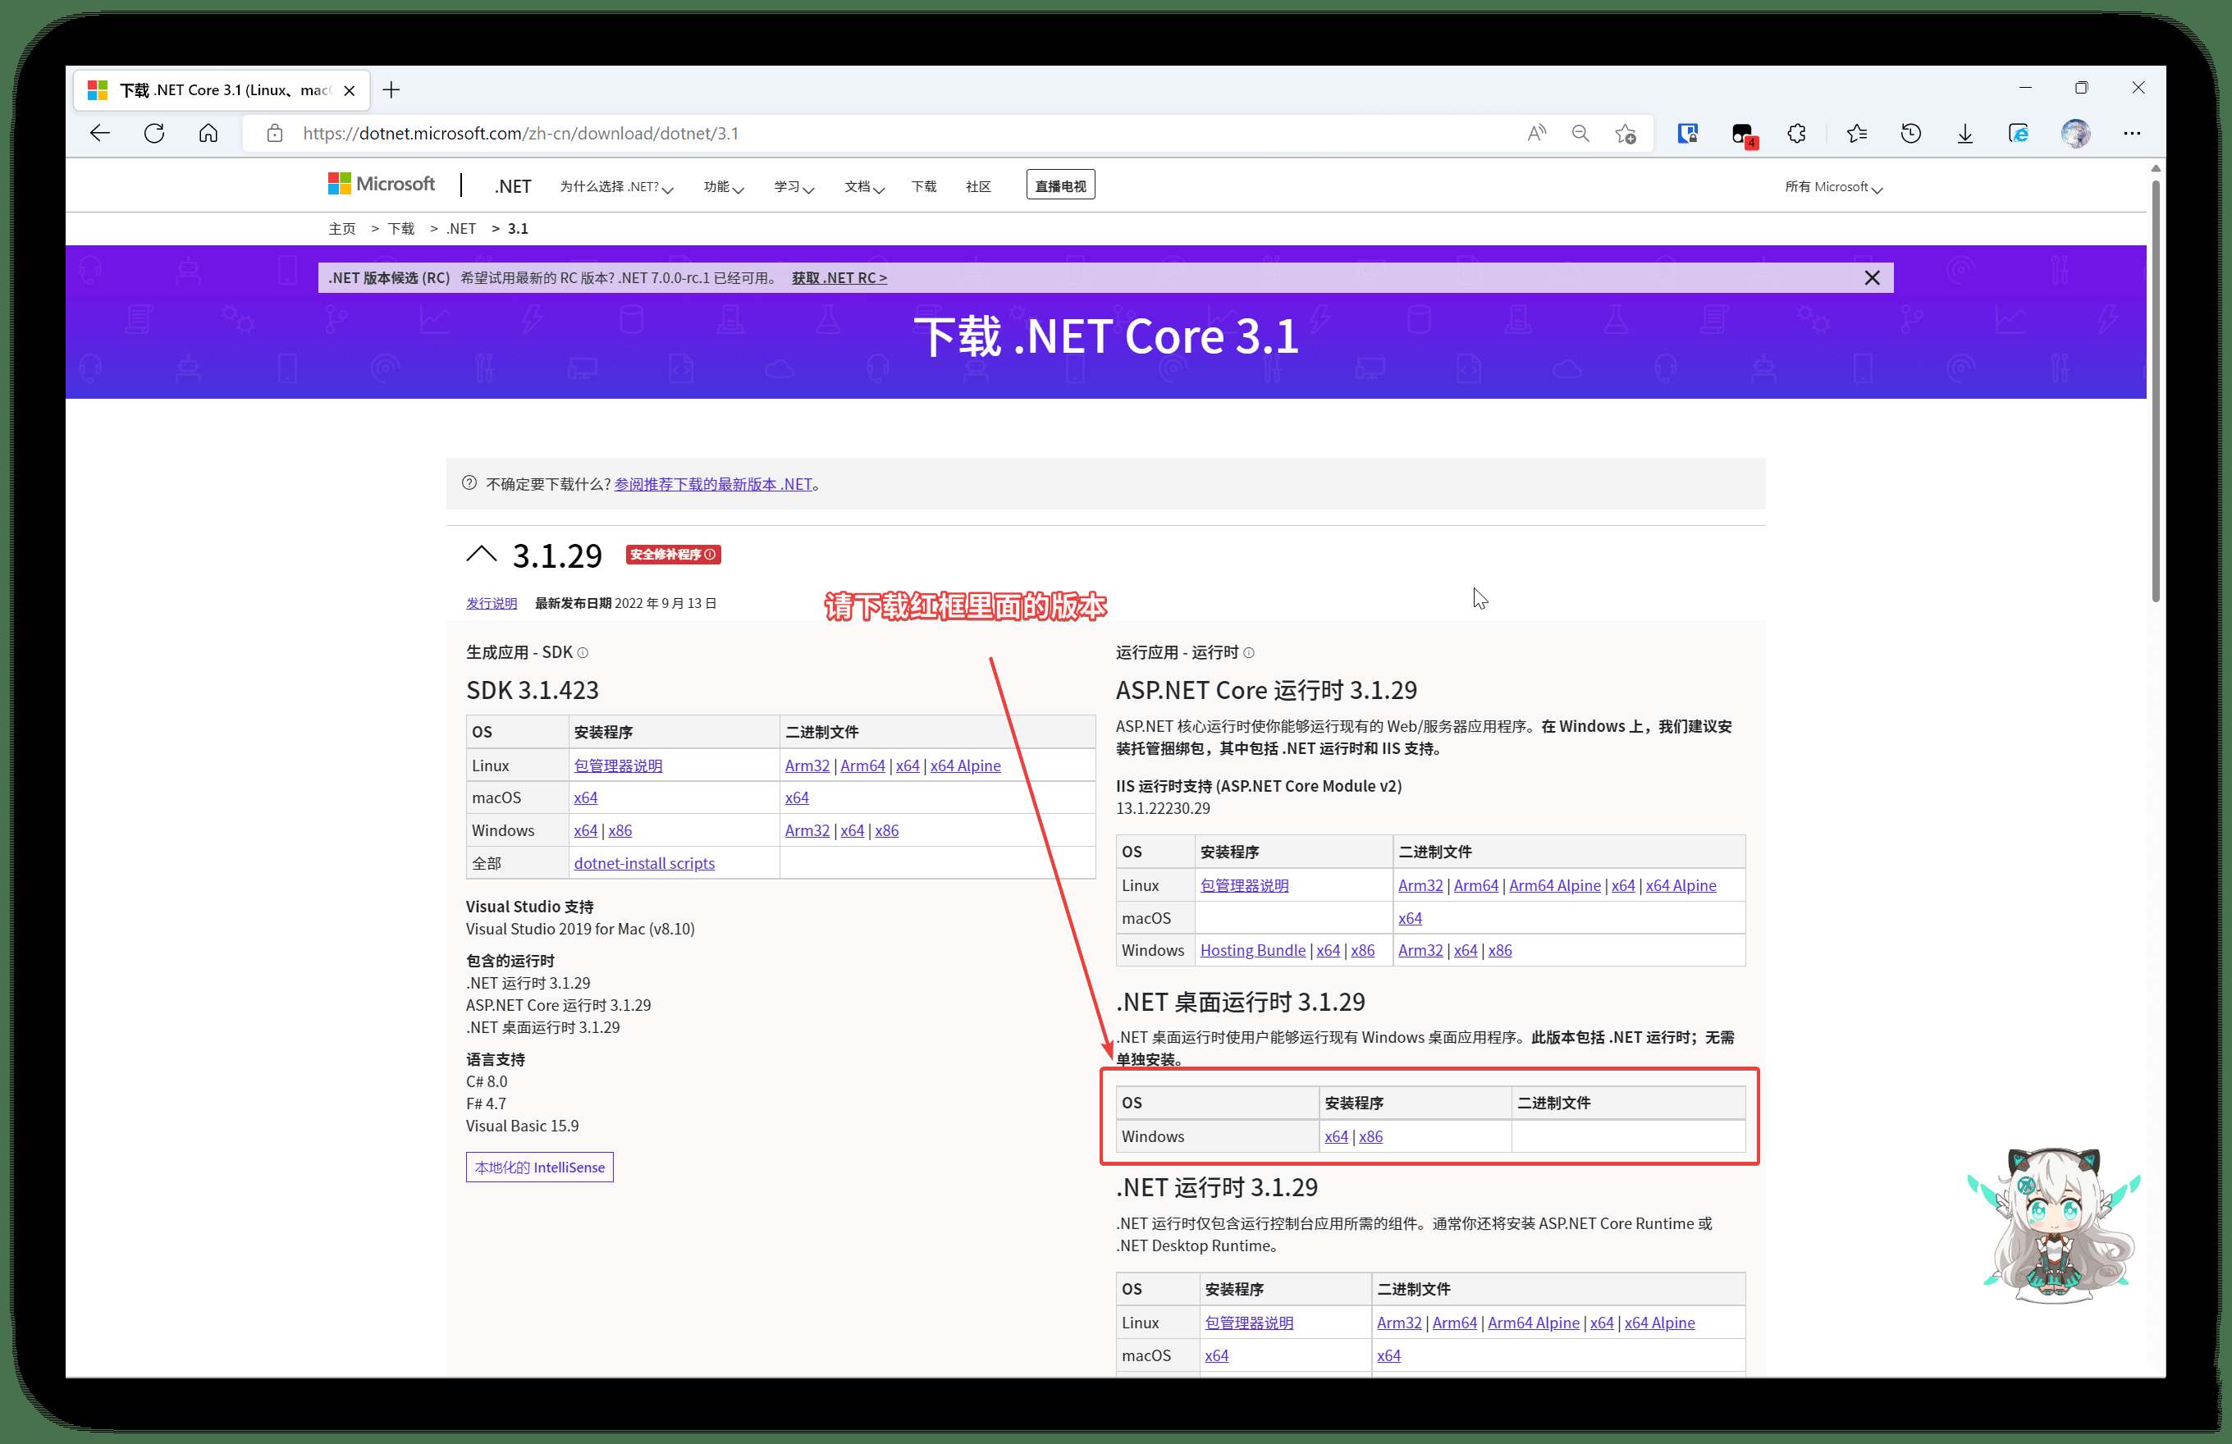Screen dimensions: 2232x1444
Task: Download SDK Windows x86 installer
Action: click(x=620, y=829)
